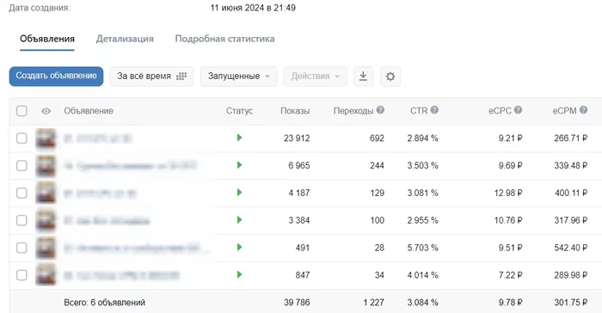
Task: Open thumbnail of the ad with 28 clicks
Action: pyautogui.click(x=46, y=249)
